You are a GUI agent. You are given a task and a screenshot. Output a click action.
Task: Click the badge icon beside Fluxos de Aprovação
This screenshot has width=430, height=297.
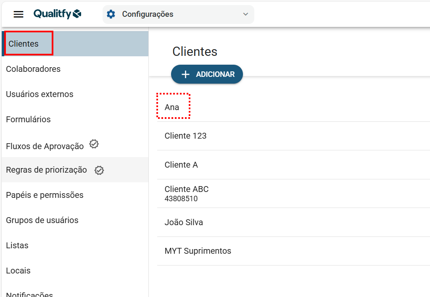pos(94,145)
